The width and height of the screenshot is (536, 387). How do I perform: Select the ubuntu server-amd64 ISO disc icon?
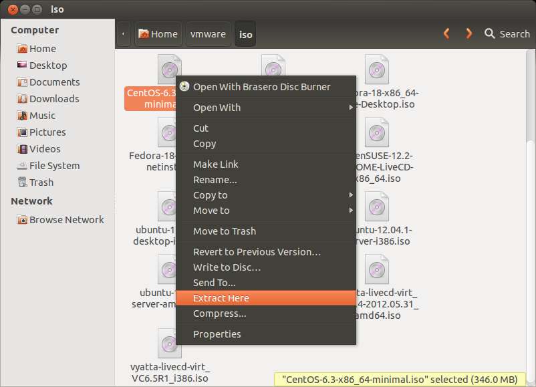167,269
